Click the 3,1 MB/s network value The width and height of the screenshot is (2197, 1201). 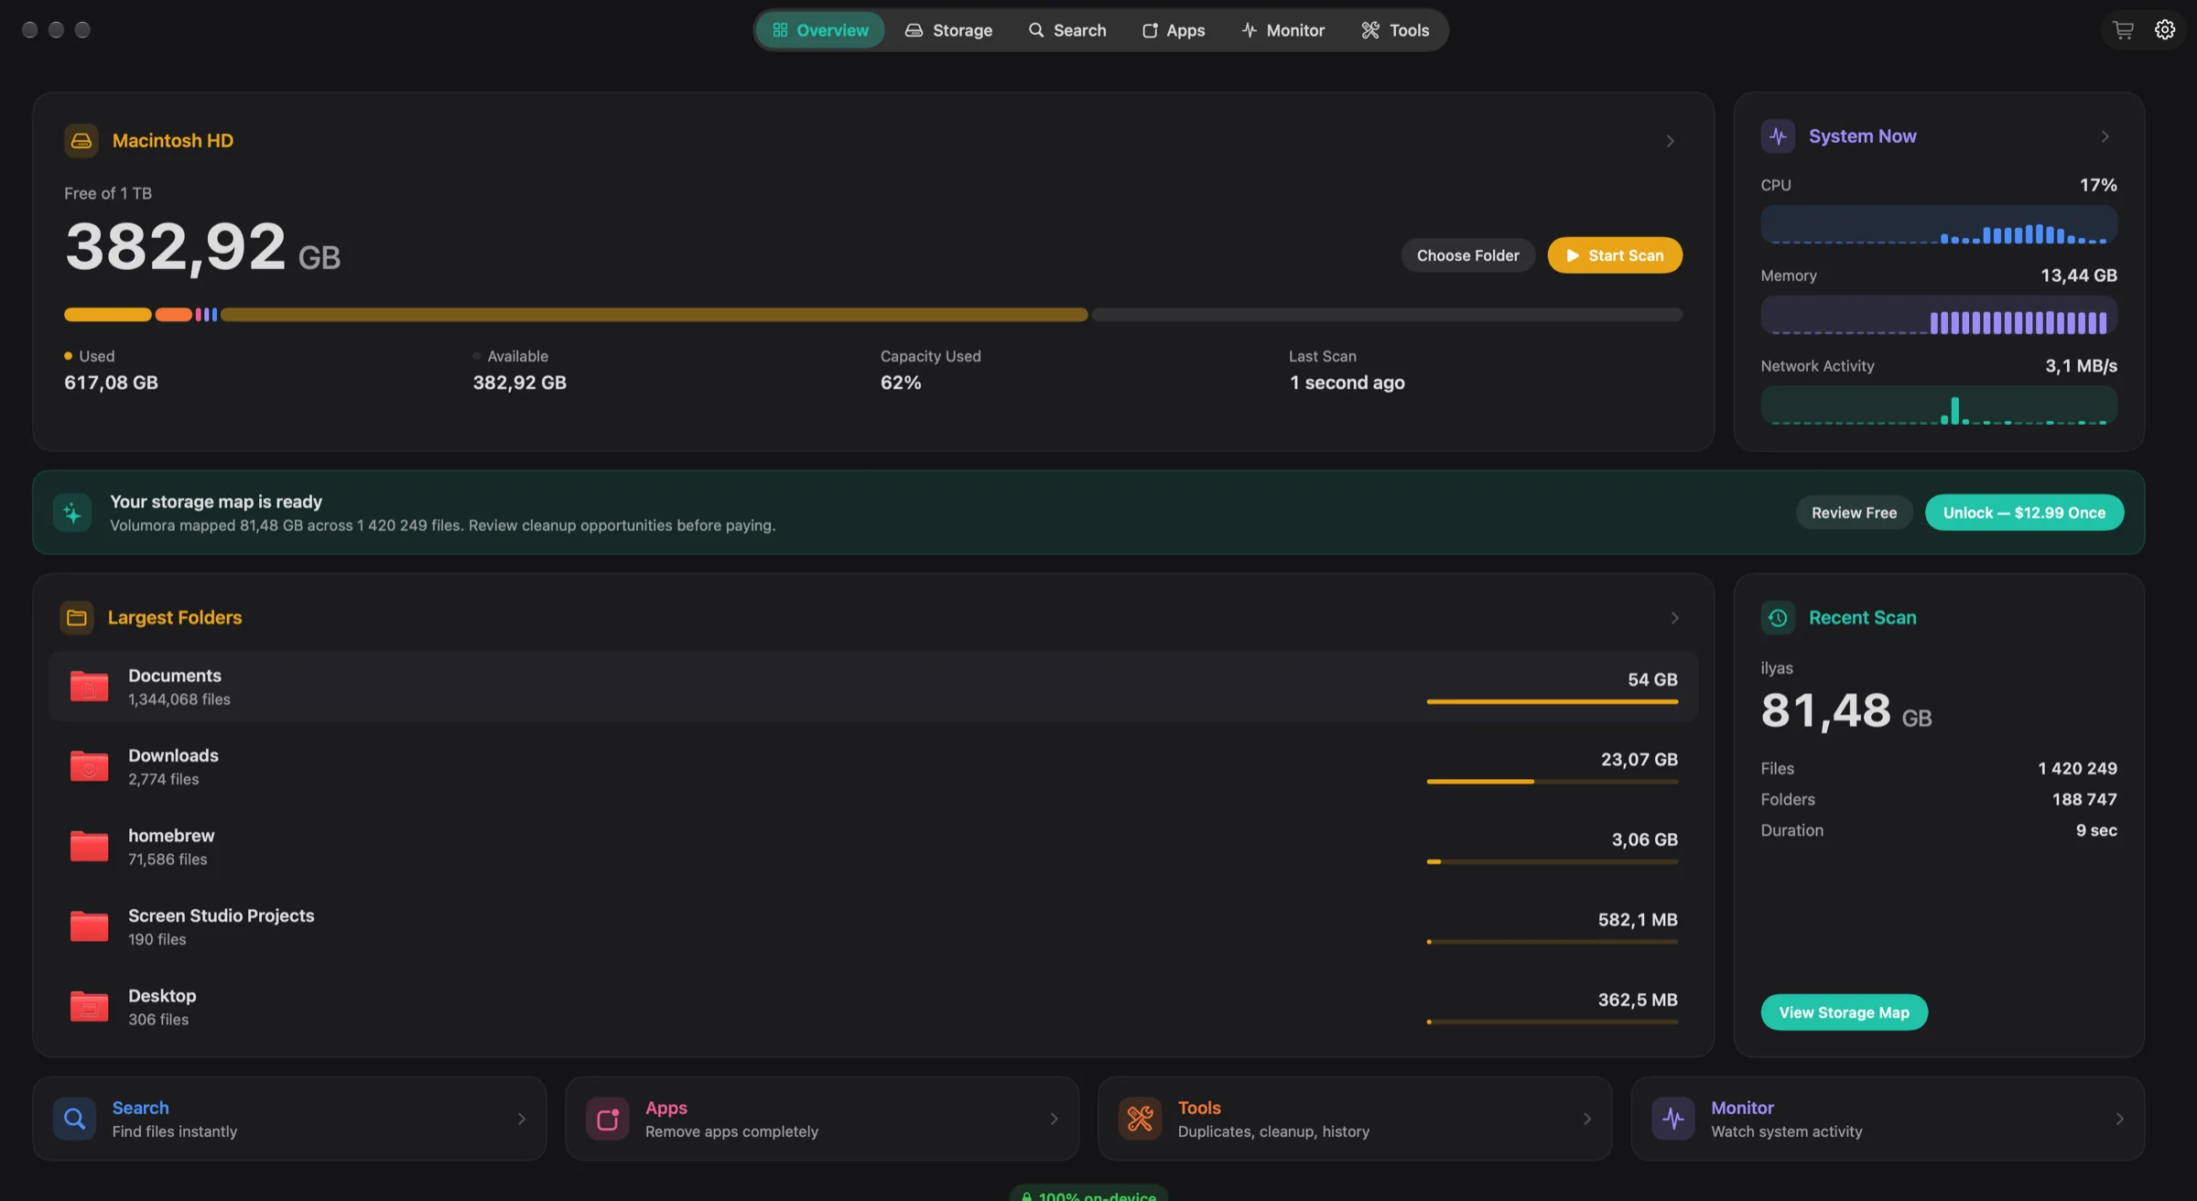point(2082,366)
